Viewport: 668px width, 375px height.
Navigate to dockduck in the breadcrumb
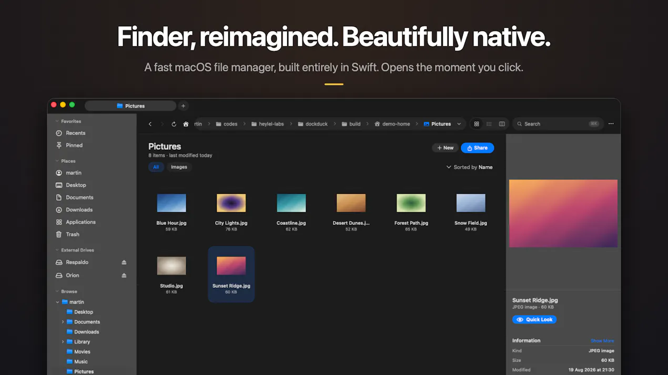tap(313, 124)
